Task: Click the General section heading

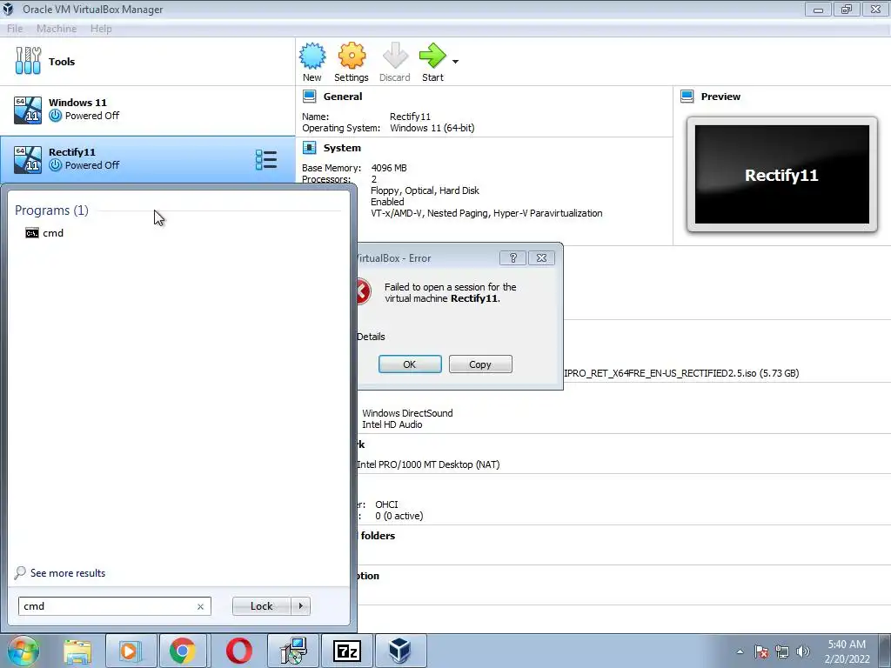Action: click(343, 97)
